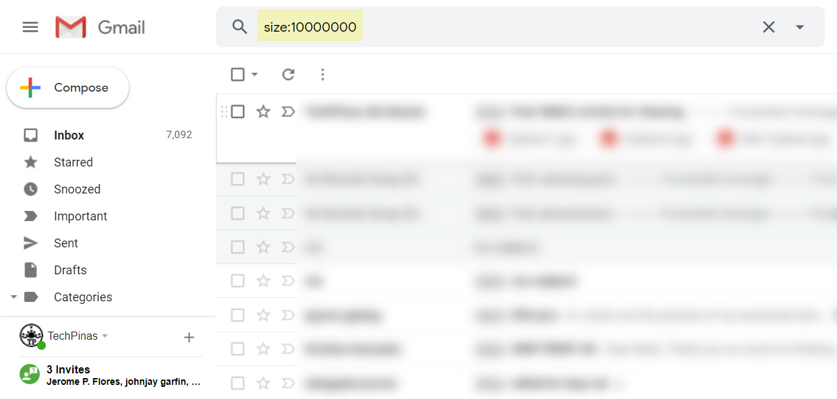This screenshot has height=399, width=837.
Task: Mark the first email as important
Action: [x=288, y=111]
